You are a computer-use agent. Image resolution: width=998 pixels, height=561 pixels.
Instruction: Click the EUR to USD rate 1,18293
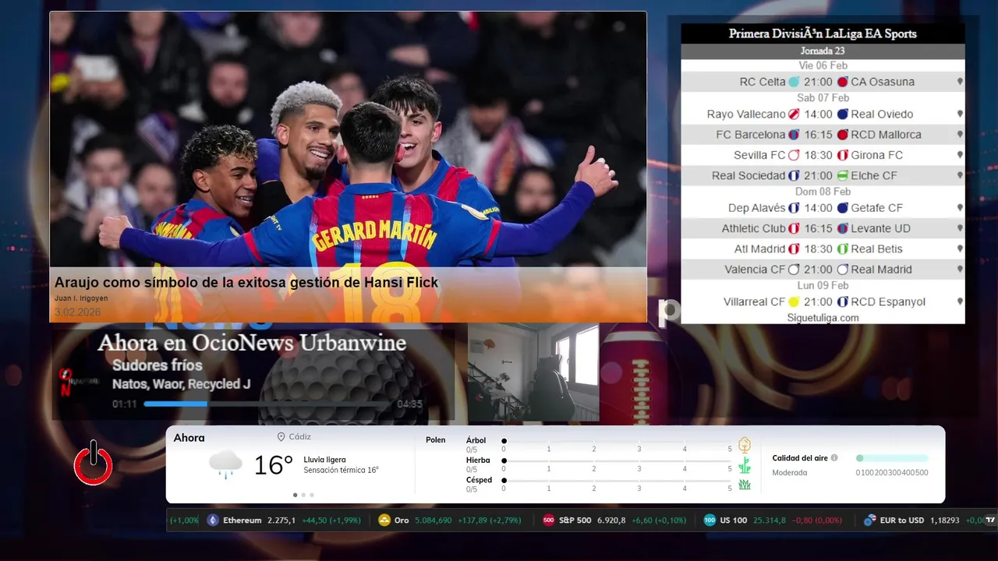pos(944,520)
